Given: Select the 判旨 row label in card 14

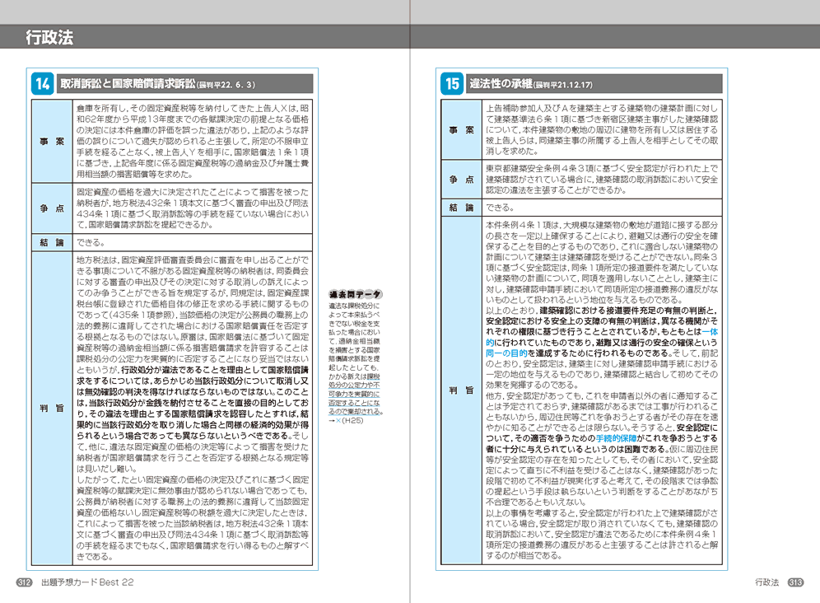Looking at the screenshot, I should pos(52,408).
